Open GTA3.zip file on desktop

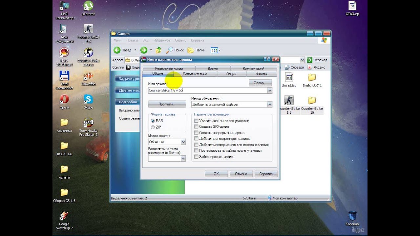click(x=352, y=9)
